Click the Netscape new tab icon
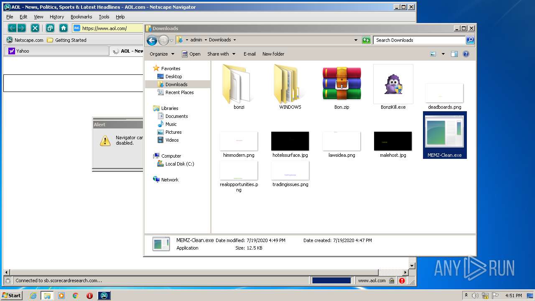 click(x=50, y=28)
